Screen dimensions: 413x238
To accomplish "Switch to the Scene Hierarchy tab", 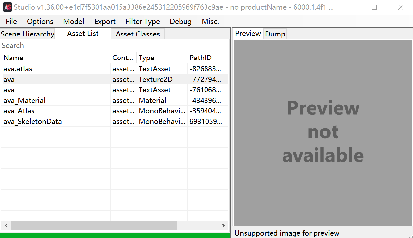I will 27,34.
